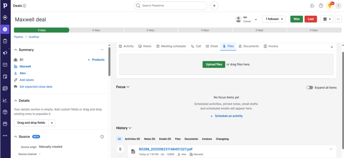Open Campaigns megaphone icon in sidebar
The height and width of the screenshot is (158, 344).
coord(5,53)
